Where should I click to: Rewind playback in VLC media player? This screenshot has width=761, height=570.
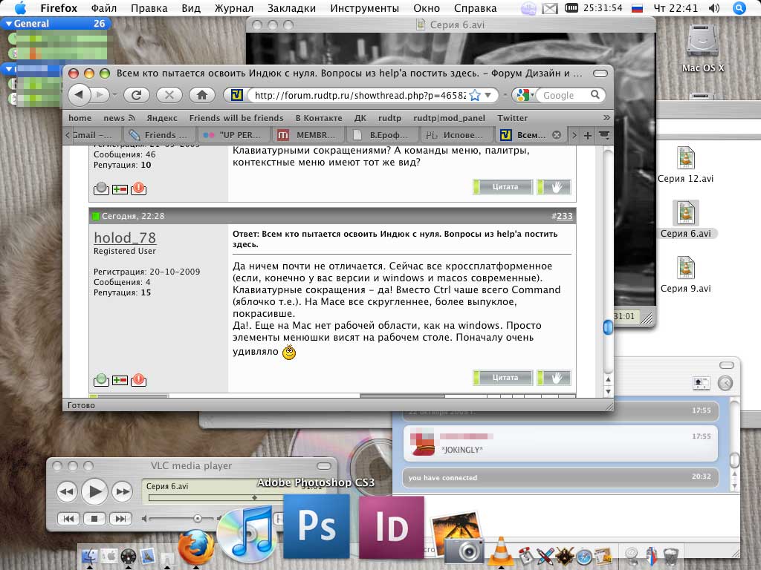point(67,492)
